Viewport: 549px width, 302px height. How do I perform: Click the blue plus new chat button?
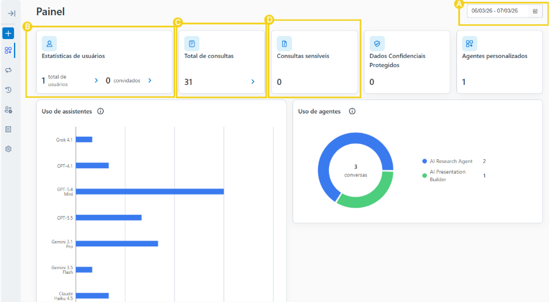8,34
